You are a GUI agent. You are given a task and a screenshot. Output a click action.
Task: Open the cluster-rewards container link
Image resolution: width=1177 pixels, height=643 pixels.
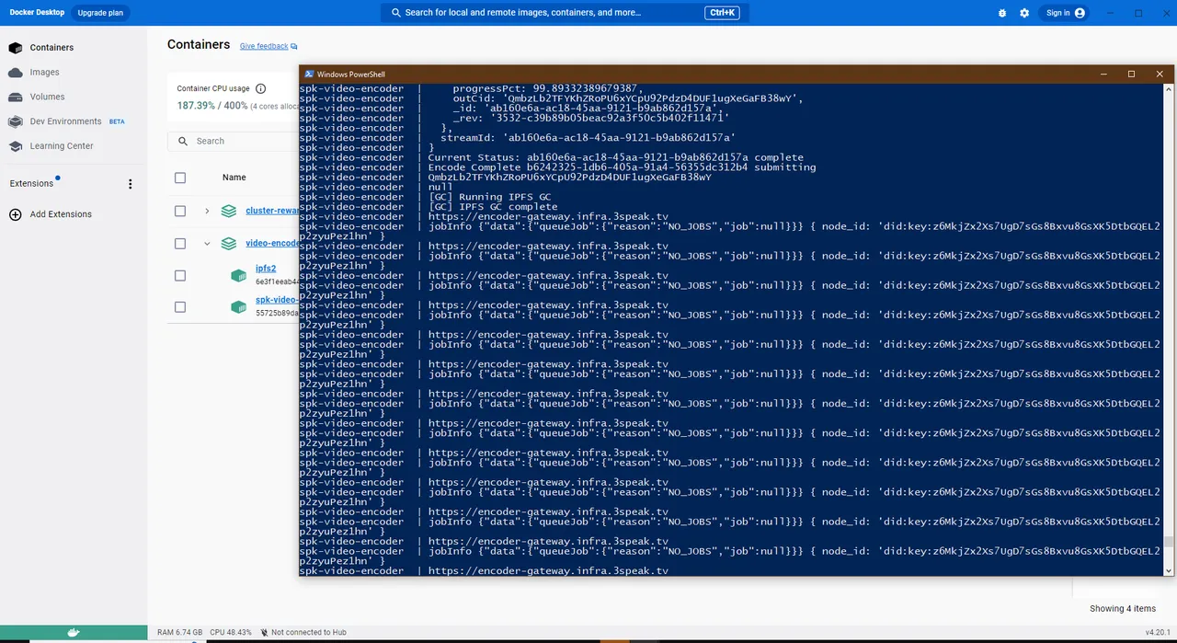coord(272,211)
